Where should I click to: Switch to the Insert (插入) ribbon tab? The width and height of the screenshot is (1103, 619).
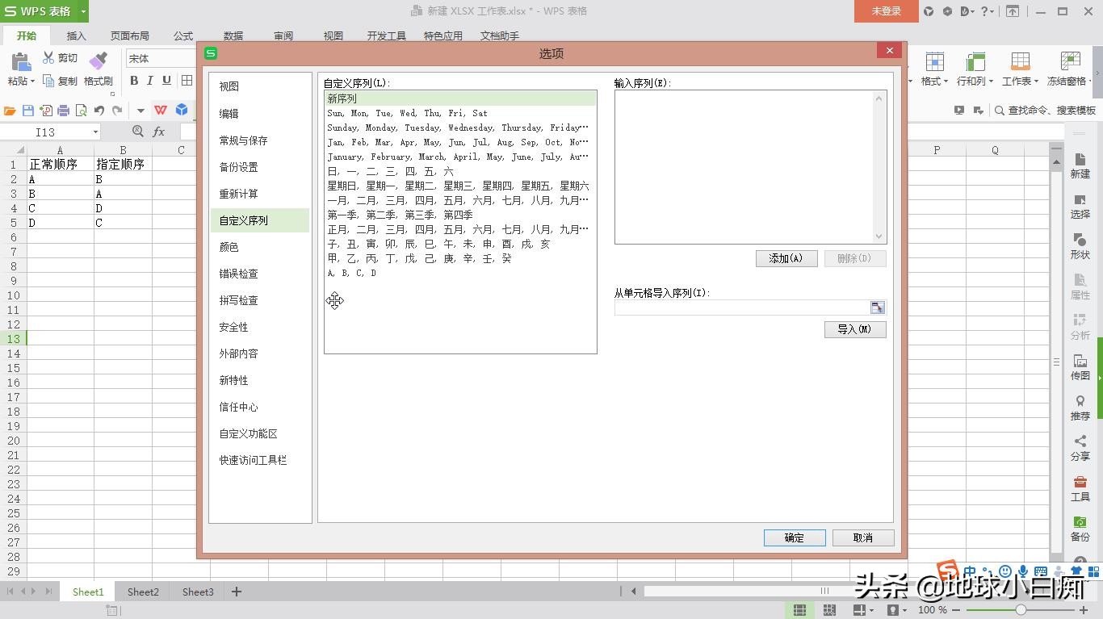click(76, 36)
